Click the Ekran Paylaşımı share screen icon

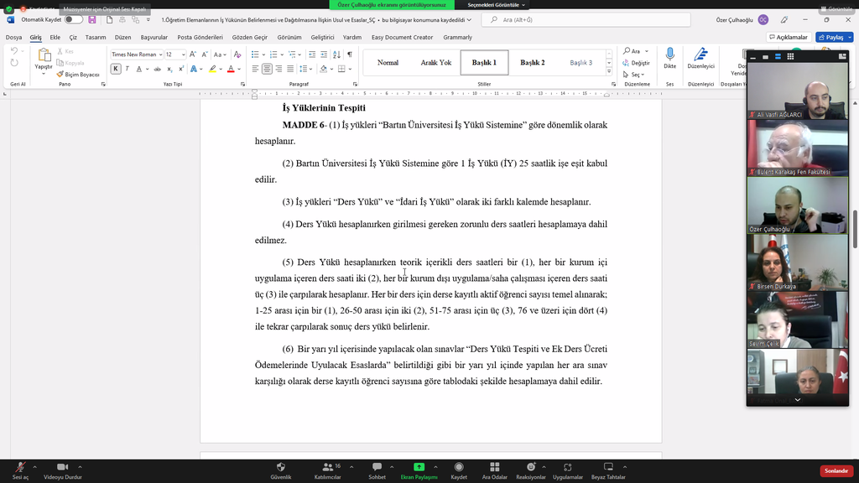419,467
